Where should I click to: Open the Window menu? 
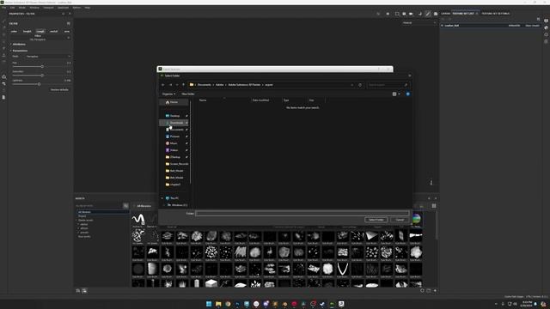pyautogui.click(x=34, y=8)
